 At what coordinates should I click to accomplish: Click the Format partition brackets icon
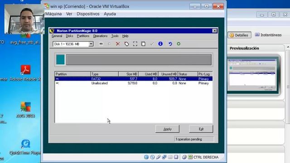coord(135,44)
